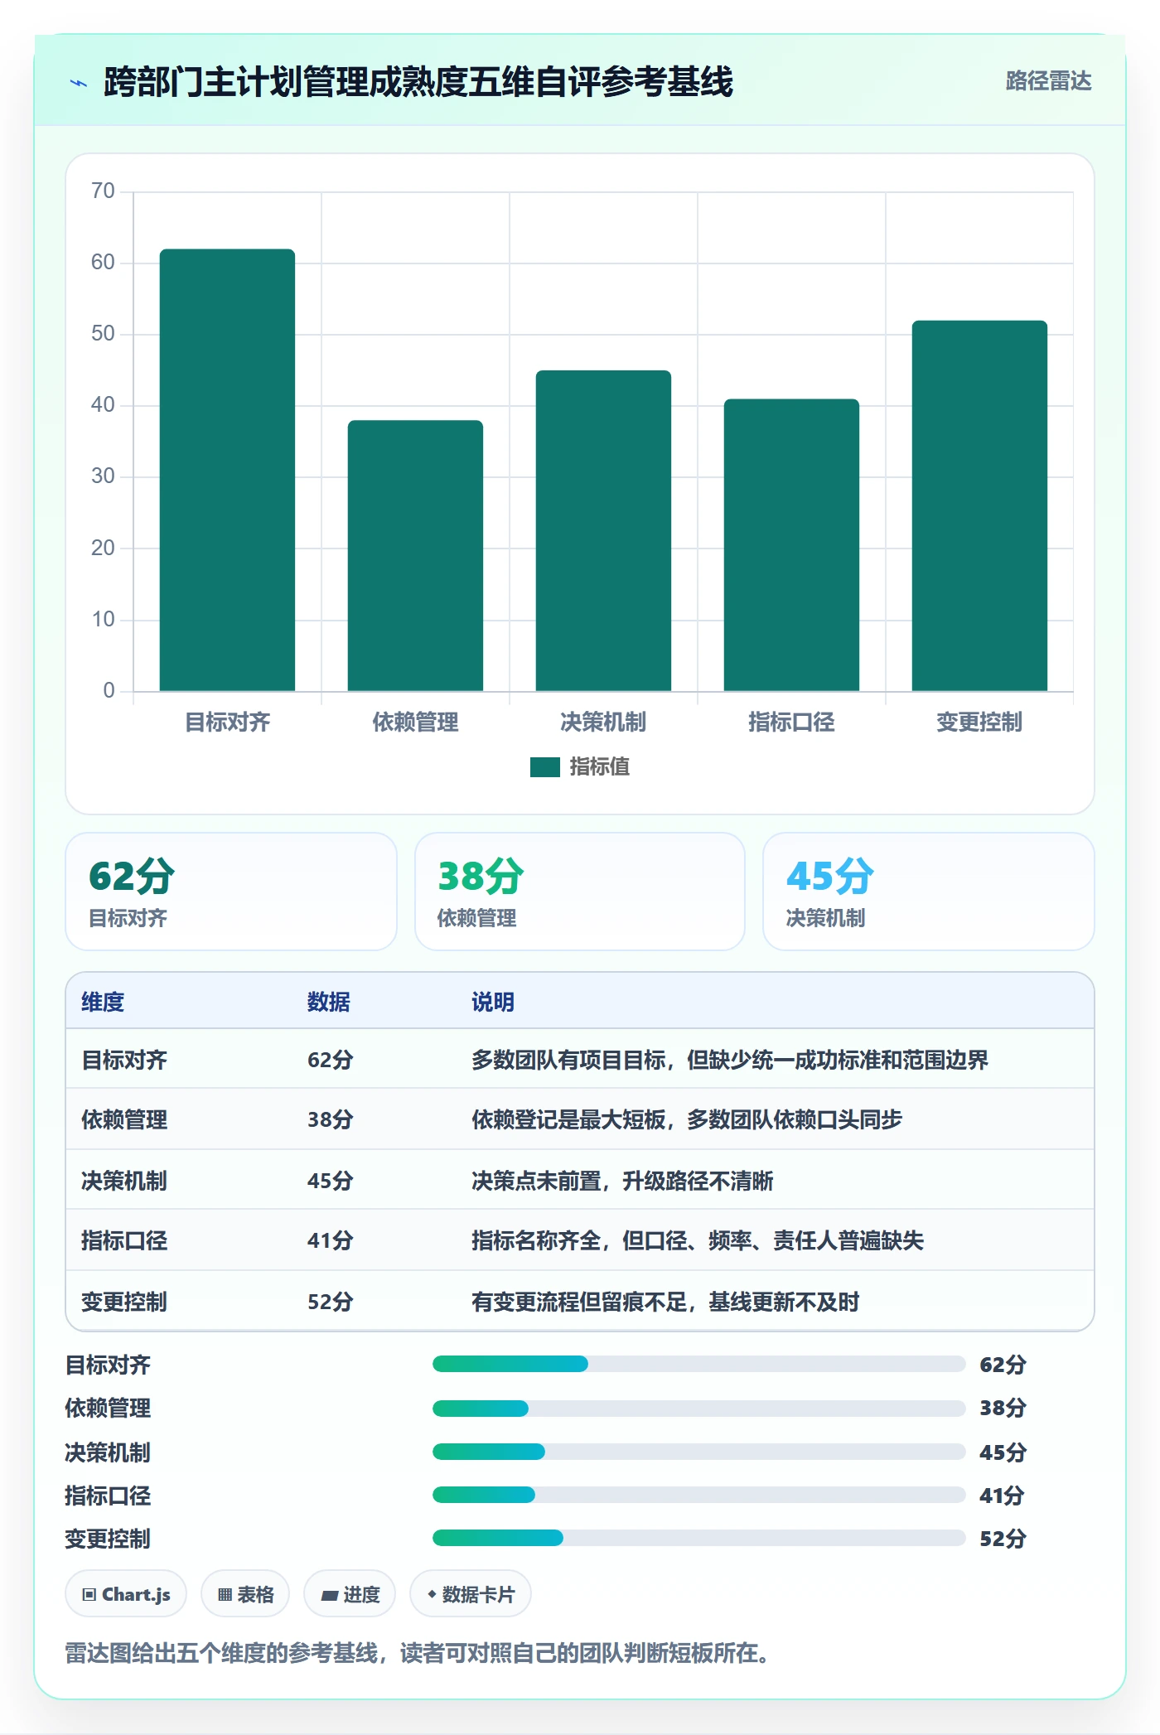Screen dimensions: 1160x1735
Task: Click the 决策机制 chart bar
Action: pyautogui.click(x=603, y=530)
